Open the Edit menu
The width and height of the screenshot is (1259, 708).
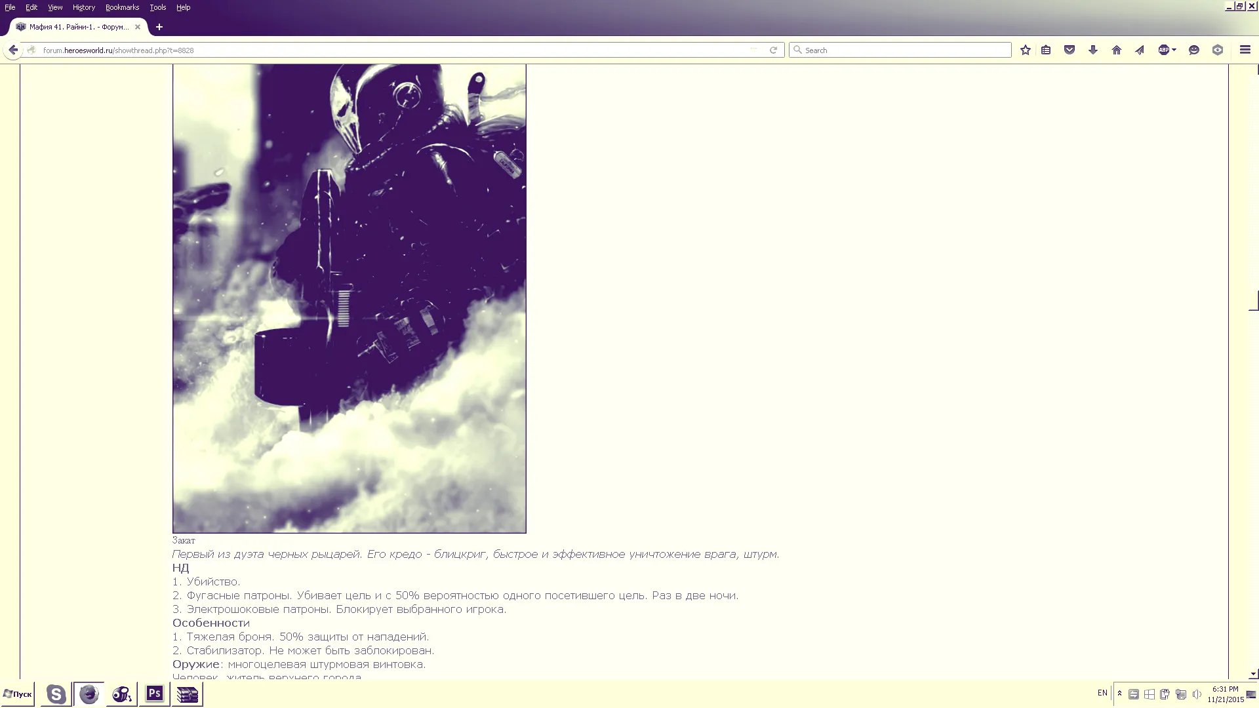[x=31, y=7]
